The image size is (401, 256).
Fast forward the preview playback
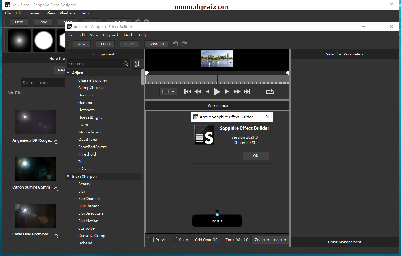(x=237, y=91)
